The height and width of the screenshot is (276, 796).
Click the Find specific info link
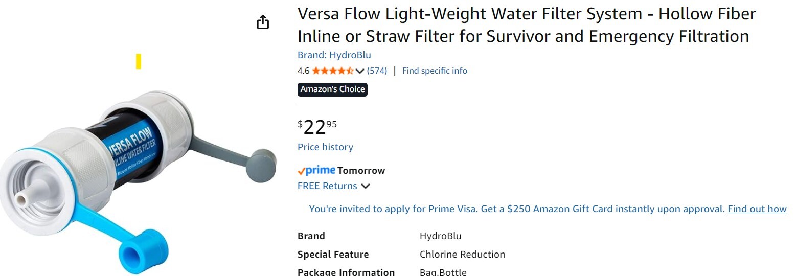click(x=435, y=71)
